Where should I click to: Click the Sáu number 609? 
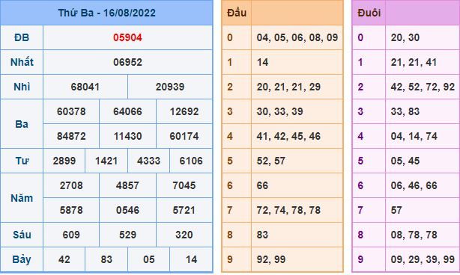pyautogui.click(x=71, y=235)
